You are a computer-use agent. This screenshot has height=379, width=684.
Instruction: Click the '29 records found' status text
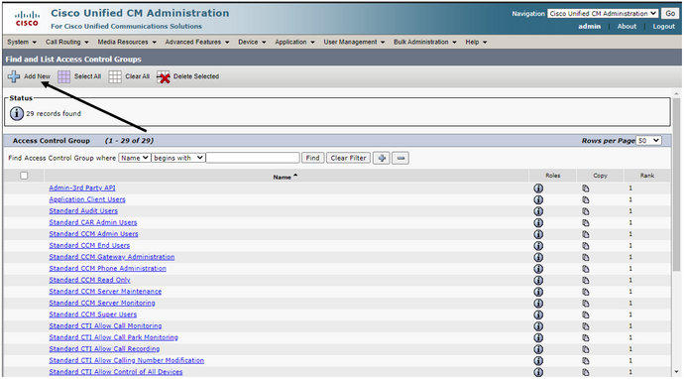pos(54,113)
